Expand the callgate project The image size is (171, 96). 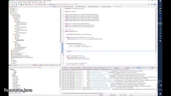[x=9, y=10]
